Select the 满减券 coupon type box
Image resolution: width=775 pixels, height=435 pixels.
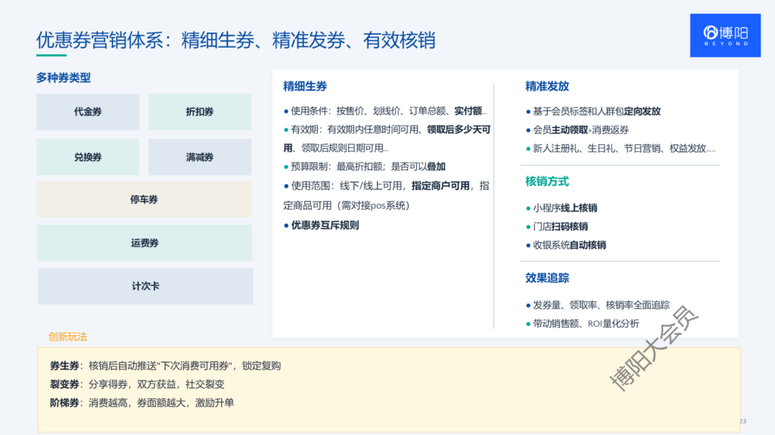[x=200, y=157]
